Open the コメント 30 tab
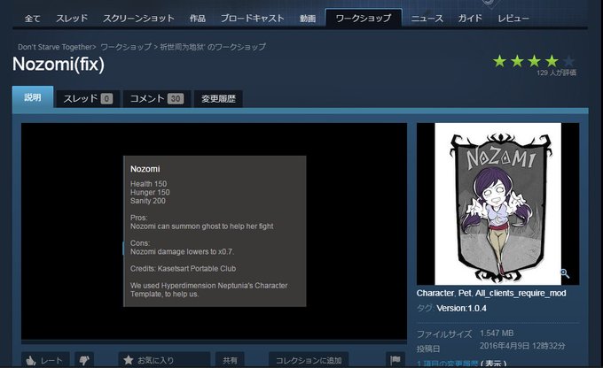Image resolution: width=603 pixels, height=368 pixels. [x=157, y=98]
